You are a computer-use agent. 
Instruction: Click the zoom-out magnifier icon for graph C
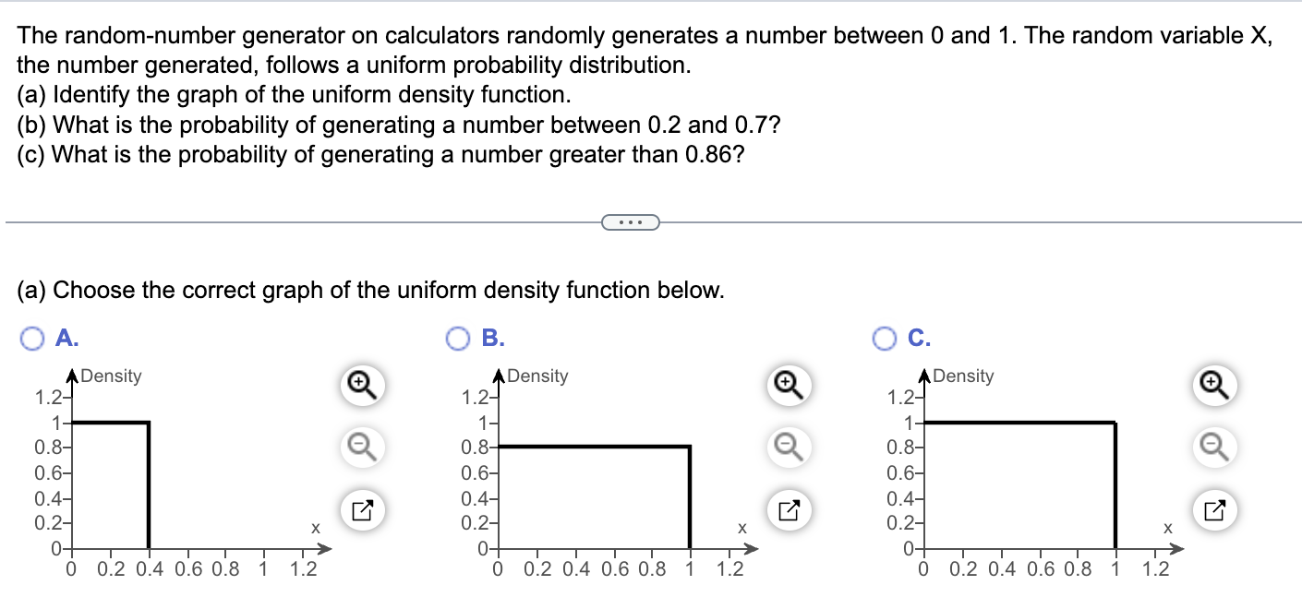1213,447
